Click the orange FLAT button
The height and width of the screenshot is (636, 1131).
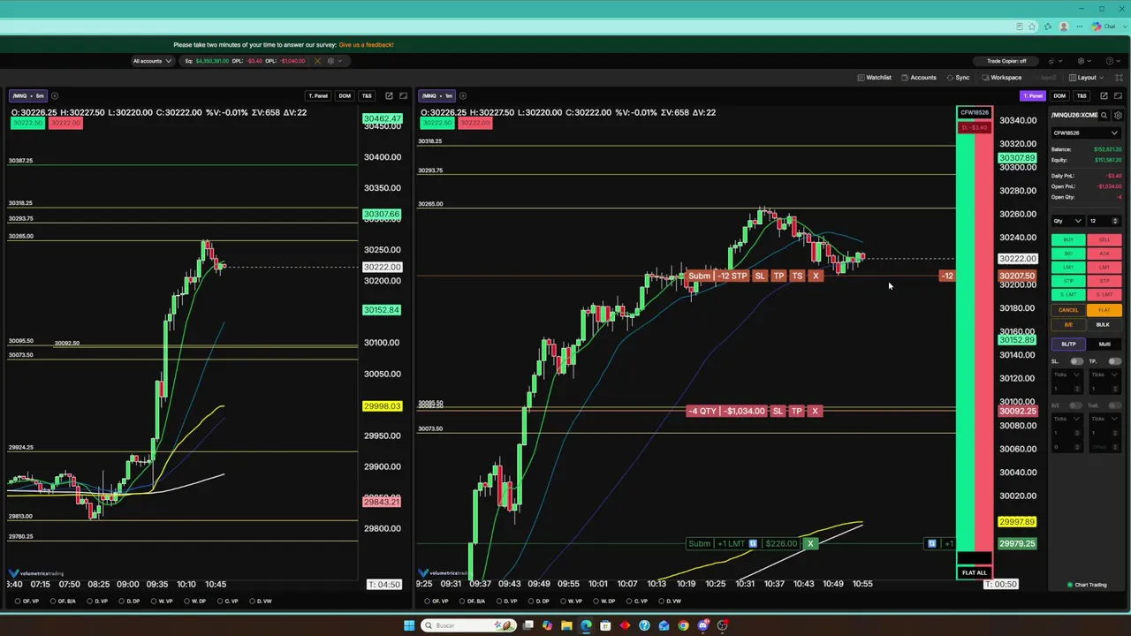pos(1104,310)
